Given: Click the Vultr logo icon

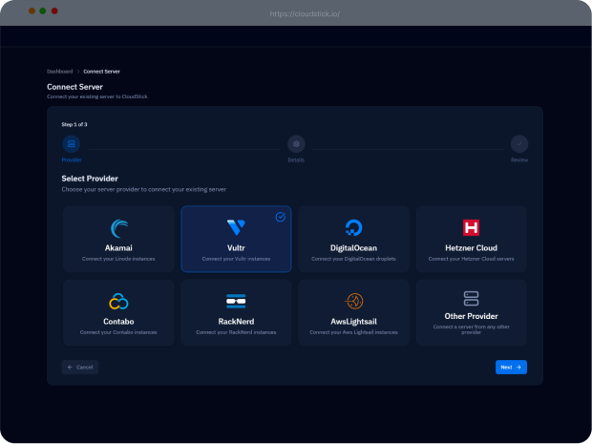Looking at the screenshot, I should (236, 227).
